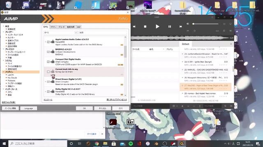This screenshot has width=263, height=147.
Task: Collapse the プレイリスト tree section
Action: (x=4, y=49)
